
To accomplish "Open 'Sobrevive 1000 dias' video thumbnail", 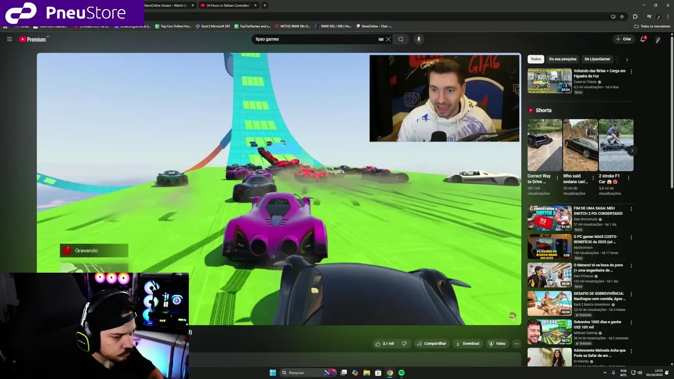I will click(549, 331).
